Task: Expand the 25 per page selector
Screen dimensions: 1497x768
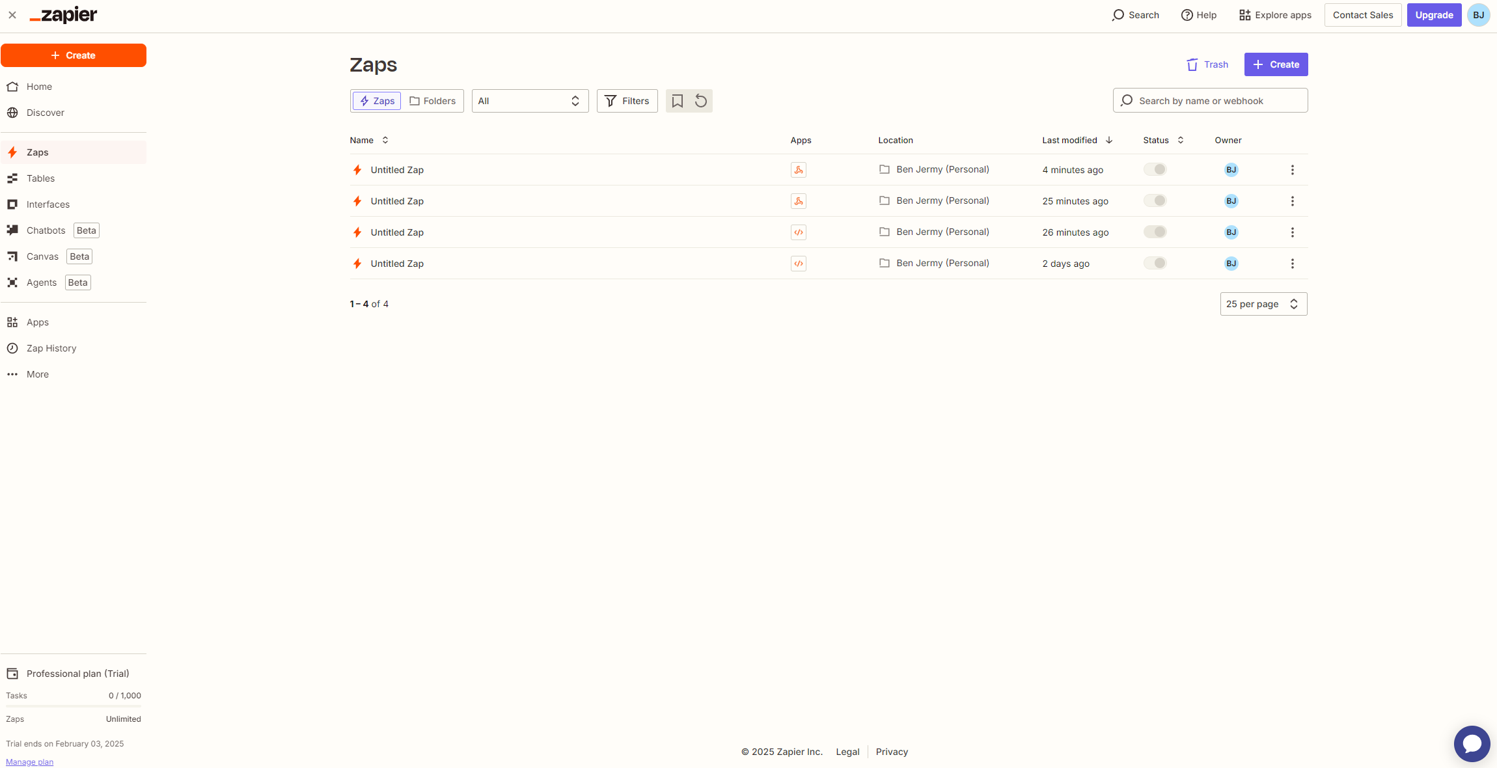Action: (1263, 304)
